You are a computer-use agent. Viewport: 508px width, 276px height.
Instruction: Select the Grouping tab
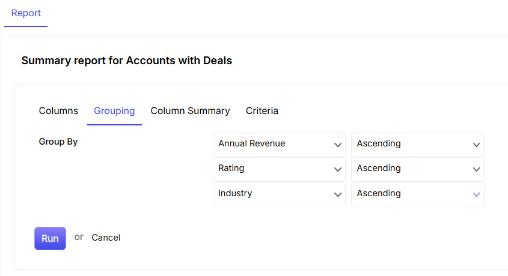tap(114, 111)
